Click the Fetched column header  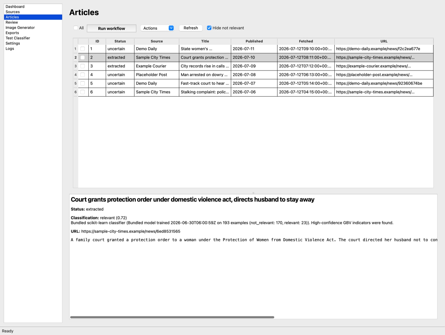click(x=306, y=41)
